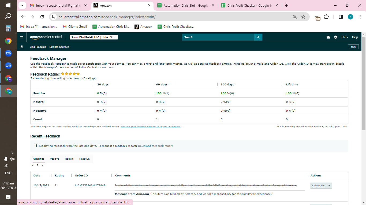Go back to the previous page

(x=23, y=17)
